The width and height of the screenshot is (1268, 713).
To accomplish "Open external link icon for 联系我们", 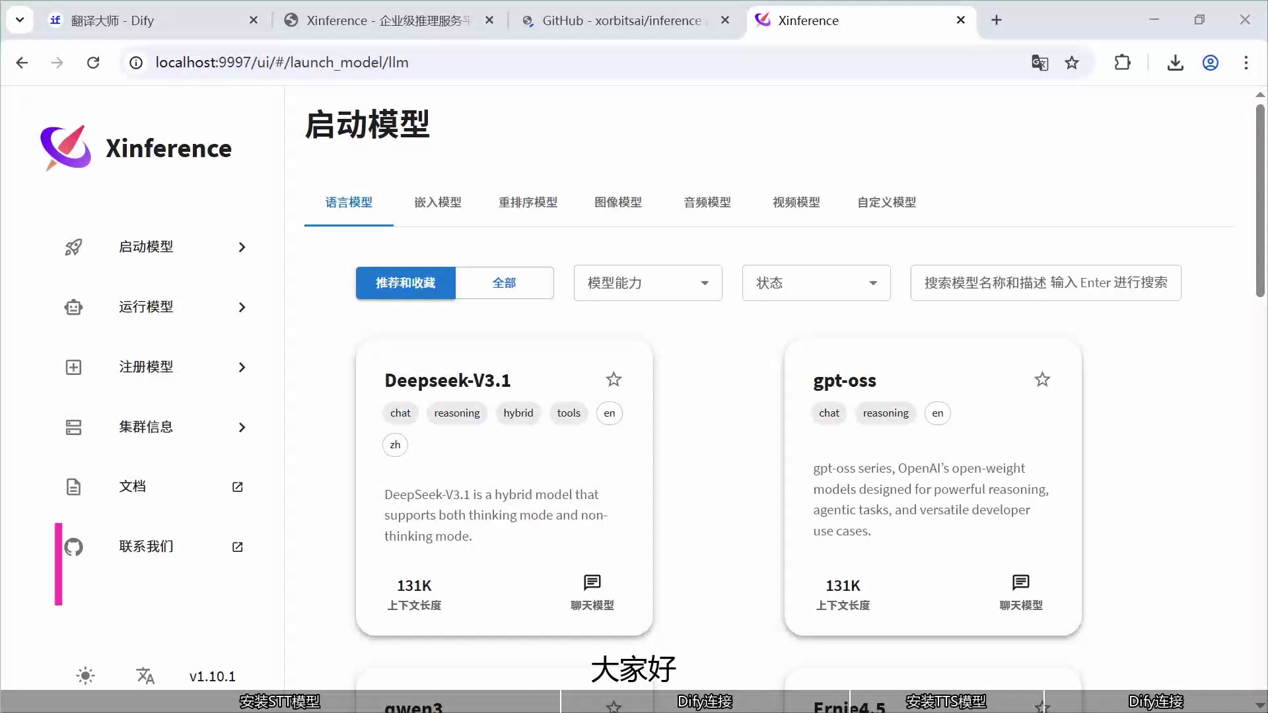I will click(238, 547).
